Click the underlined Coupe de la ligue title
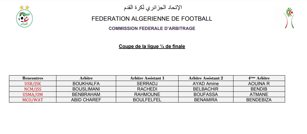307x134 pixels. [152, 46]
